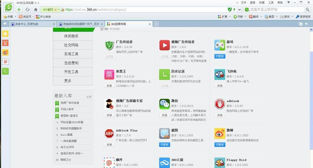Click the 飞你妹 blue bird icon
Screen dimensions: 313x168
click(x=219, y=74)
